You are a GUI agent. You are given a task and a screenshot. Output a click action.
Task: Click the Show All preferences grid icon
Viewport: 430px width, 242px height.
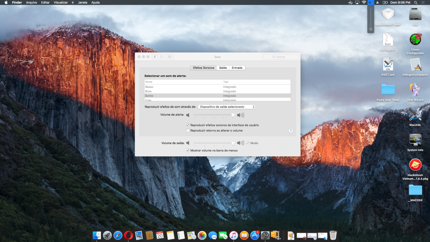(170, 57)
